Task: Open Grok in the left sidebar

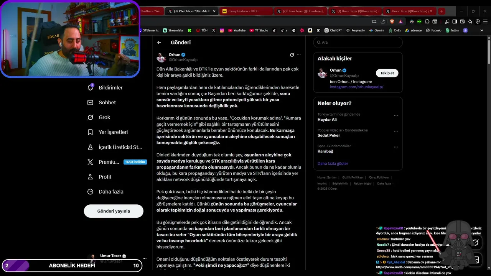Action: pyautogui.click(x=99, y=117)
